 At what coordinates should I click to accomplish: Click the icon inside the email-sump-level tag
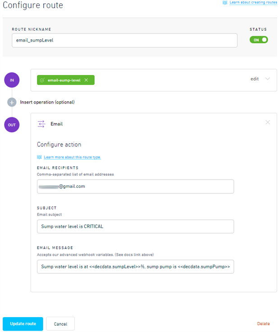click(42, 80)
